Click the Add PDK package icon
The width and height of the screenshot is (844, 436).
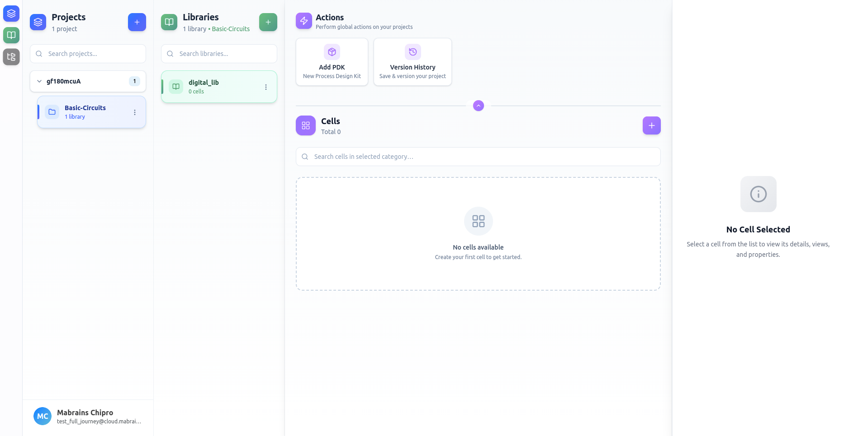(332, 52)
